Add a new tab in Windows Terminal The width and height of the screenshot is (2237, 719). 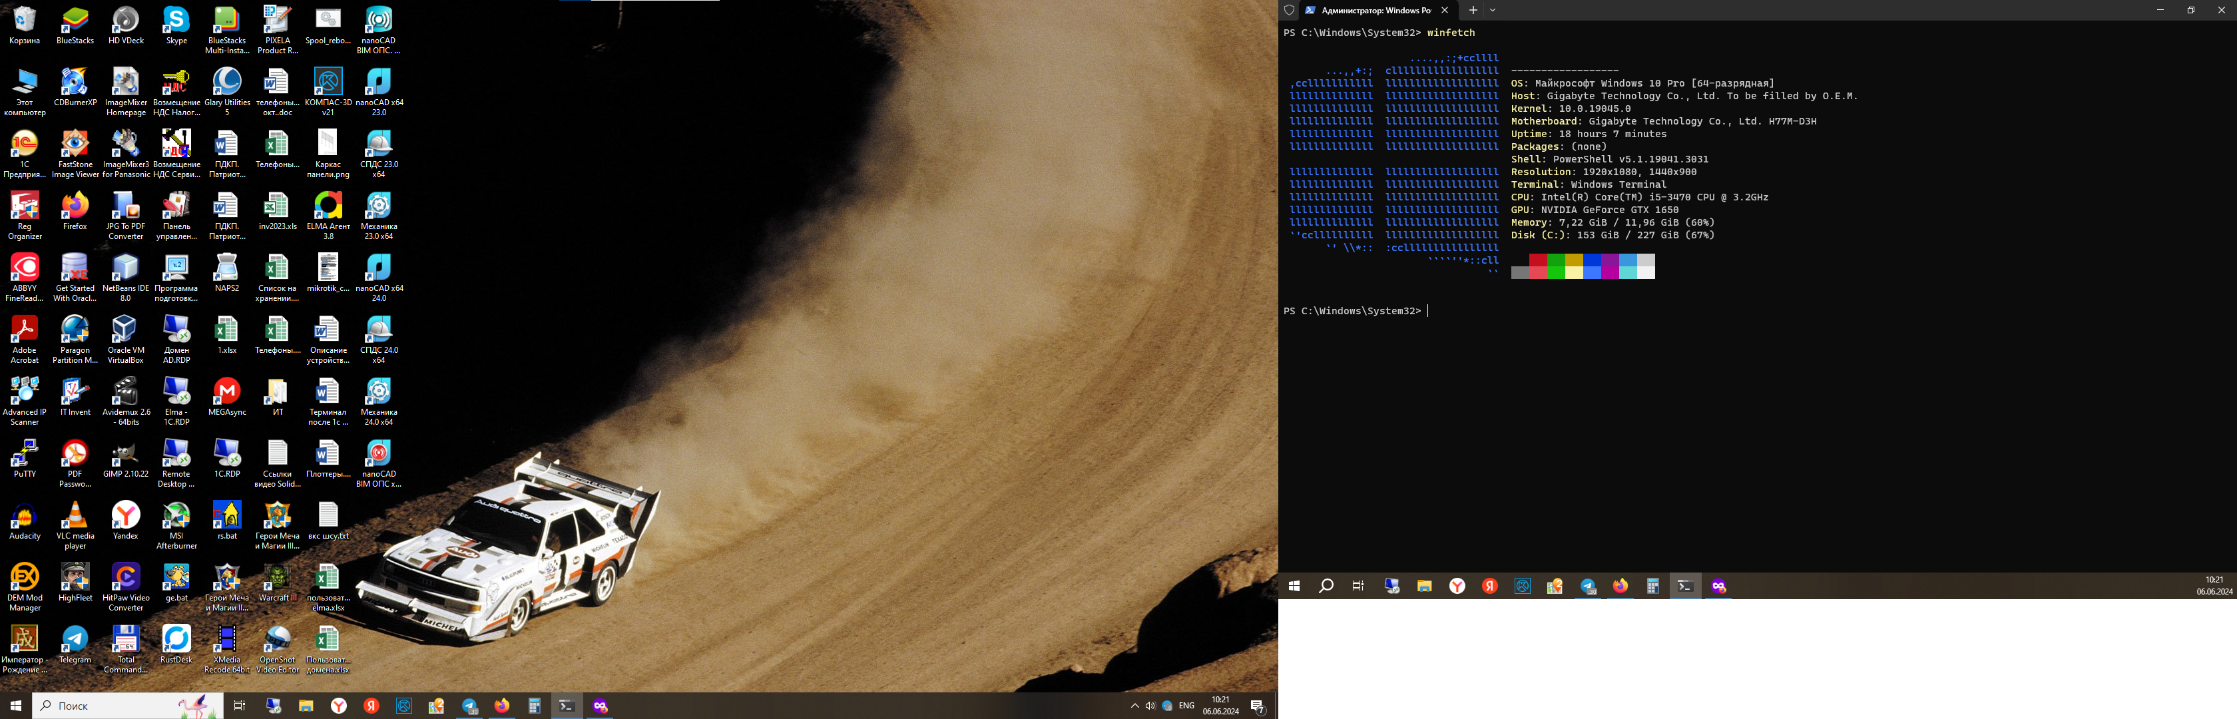pyautogui.click(x=1473, y=11)
